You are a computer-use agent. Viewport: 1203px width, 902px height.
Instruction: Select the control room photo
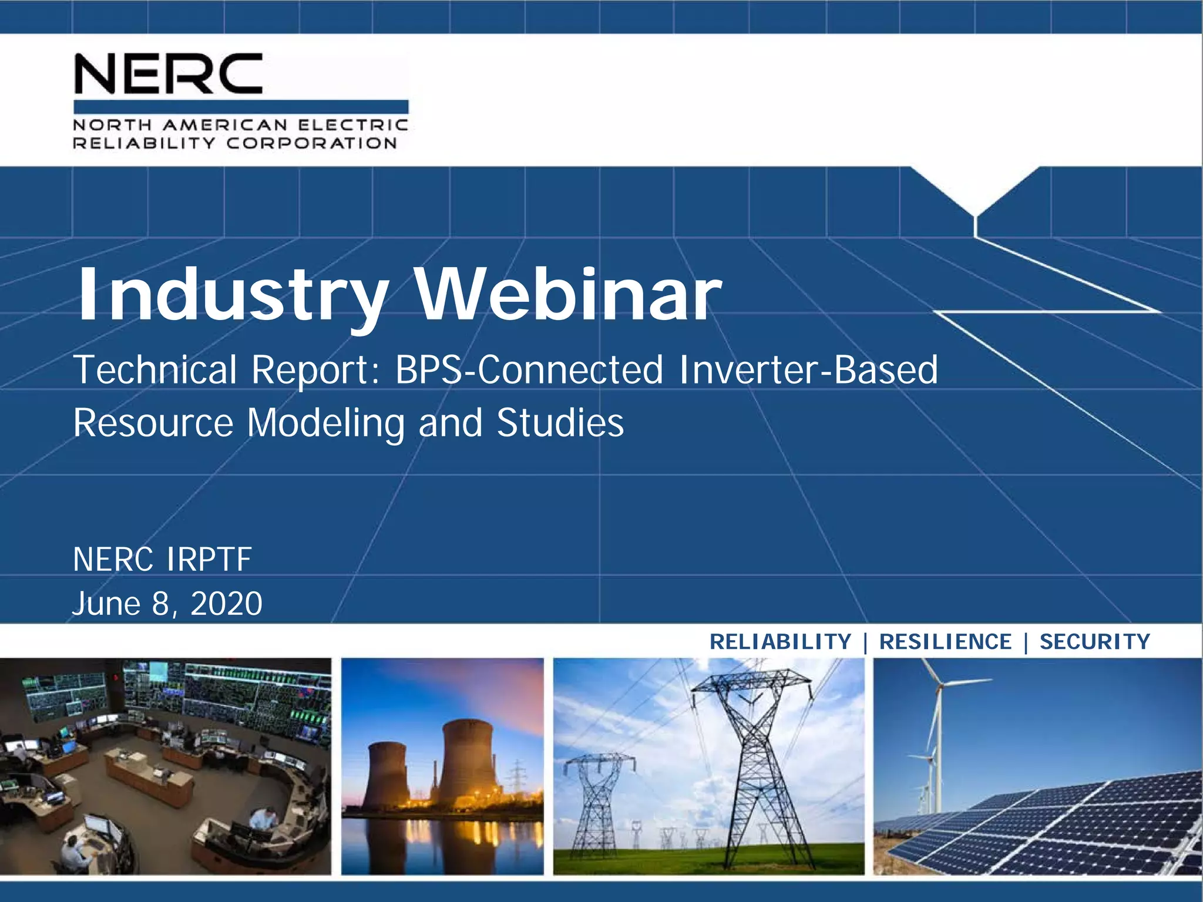(x=166, y=766)
